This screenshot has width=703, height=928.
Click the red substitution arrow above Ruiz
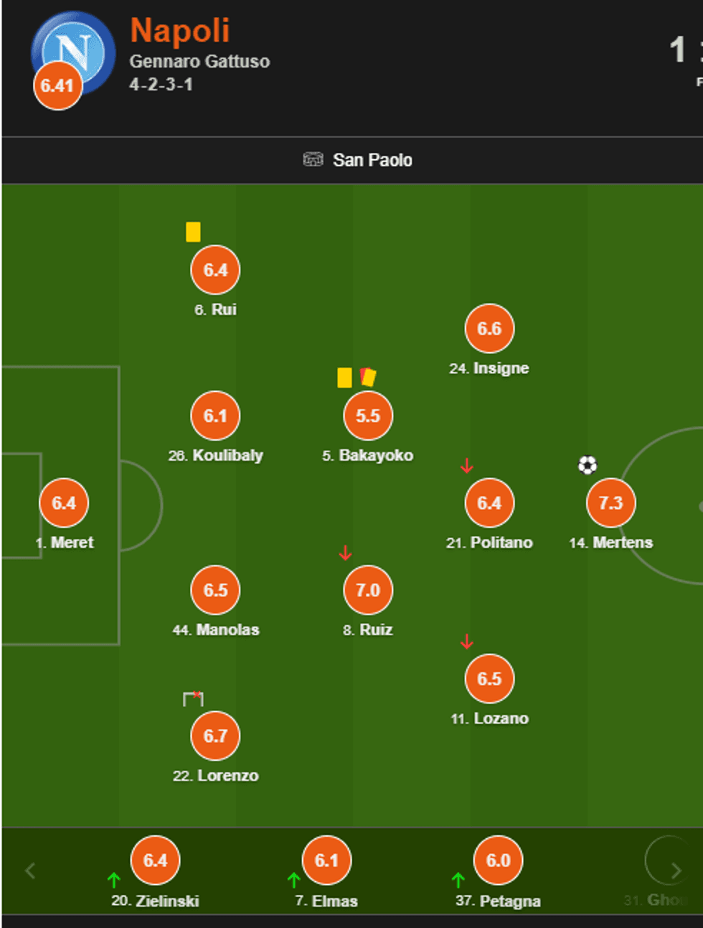pyautogui.click(x=345, y=553)
